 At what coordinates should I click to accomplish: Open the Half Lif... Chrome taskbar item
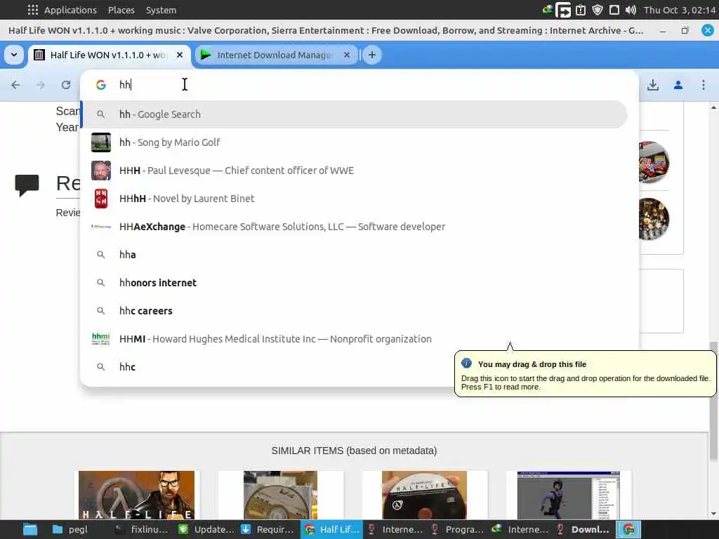click(x=331, y=529)
